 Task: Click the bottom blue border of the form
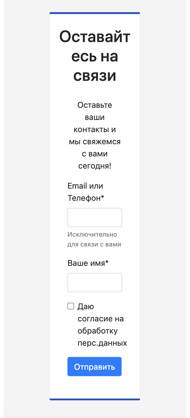(95, 399)
